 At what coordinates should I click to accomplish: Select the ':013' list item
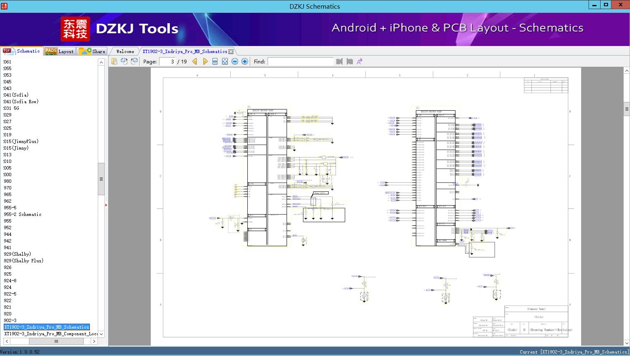coord(7,155)
